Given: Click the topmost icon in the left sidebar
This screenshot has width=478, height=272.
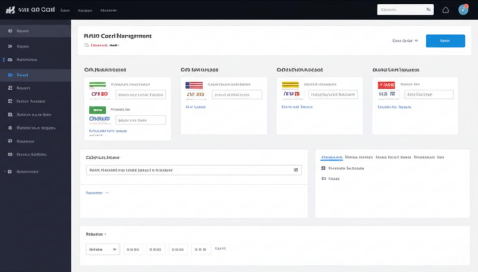Looking at the screenshot, I should [x=10, y=31].
